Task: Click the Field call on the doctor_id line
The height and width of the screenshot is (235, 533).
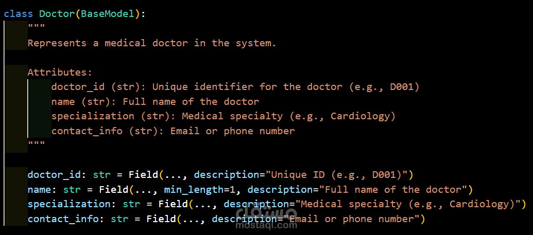Action: pos(143,175)
